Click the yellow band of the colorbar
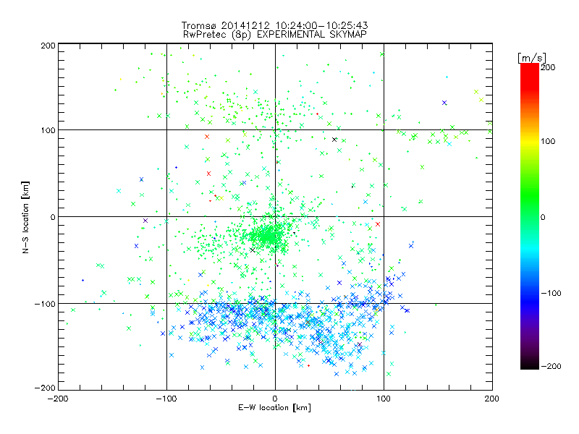This screenshot has width=579, height=434. [530, 142]
